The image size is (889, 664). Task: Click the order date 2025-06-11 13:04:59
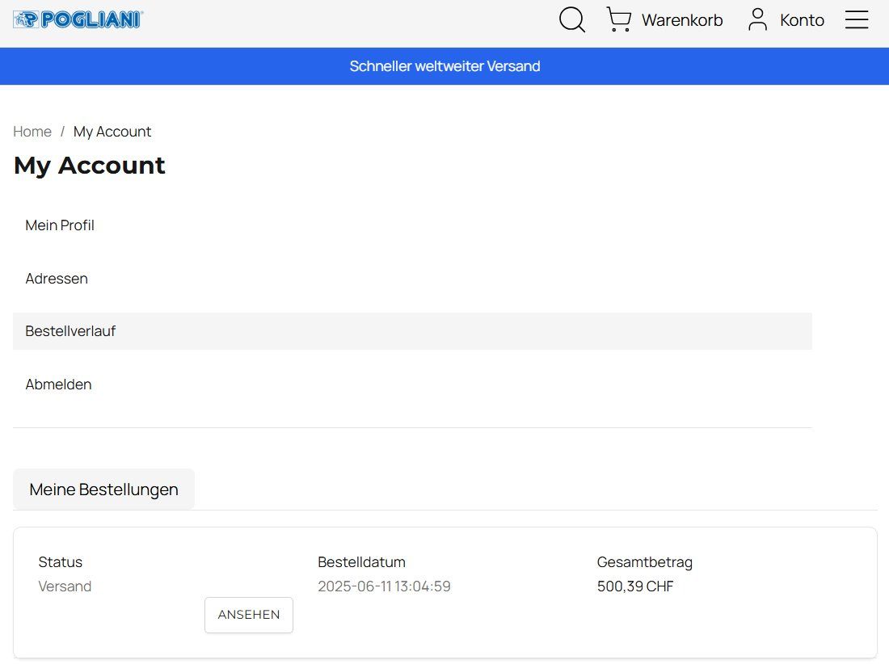[x=384, y=586]
